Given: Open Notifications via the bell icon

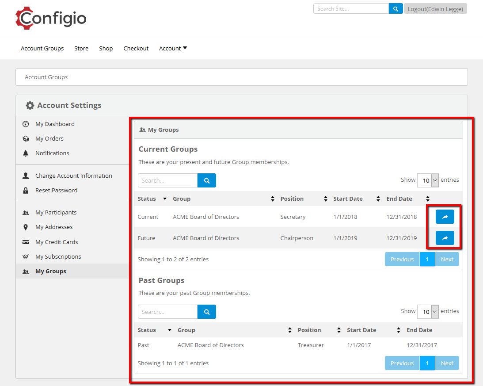Looking at the screenshot, I should point(27,153).
